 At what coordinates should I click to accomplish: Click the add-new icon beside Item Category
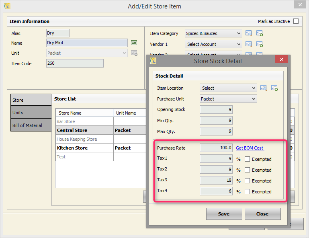pyautogui.click(x=259, y=33)
